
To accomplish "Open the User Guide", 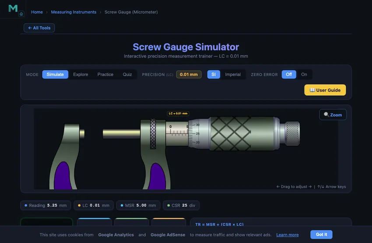I will (325, 90).
